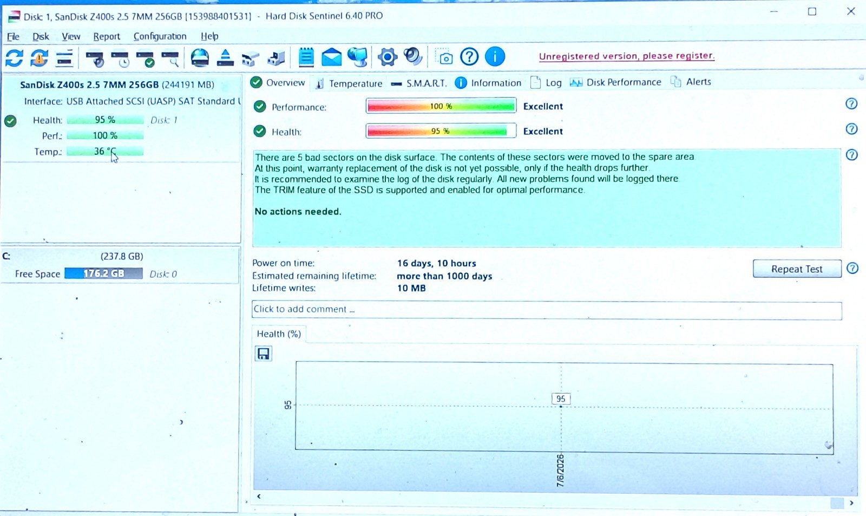Switch to the Alerts tab
This screenshot has width=866, height=516.
[691, 82]
